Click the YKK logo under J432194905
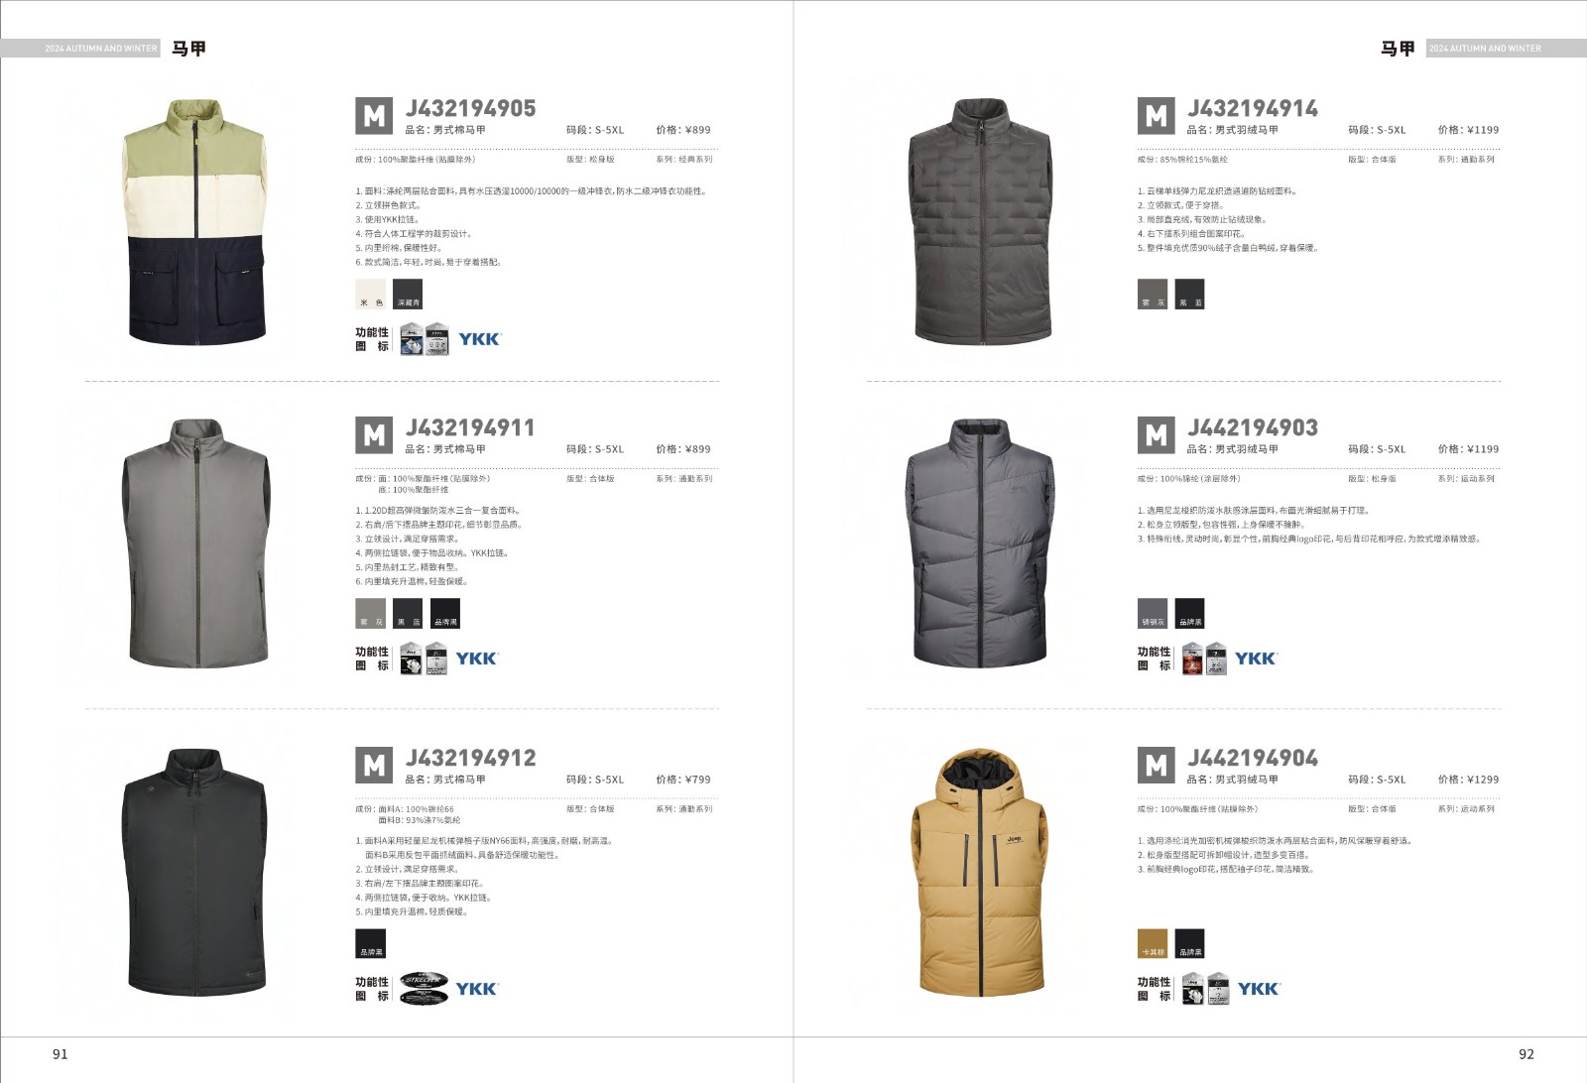 (x=480, y=339)
